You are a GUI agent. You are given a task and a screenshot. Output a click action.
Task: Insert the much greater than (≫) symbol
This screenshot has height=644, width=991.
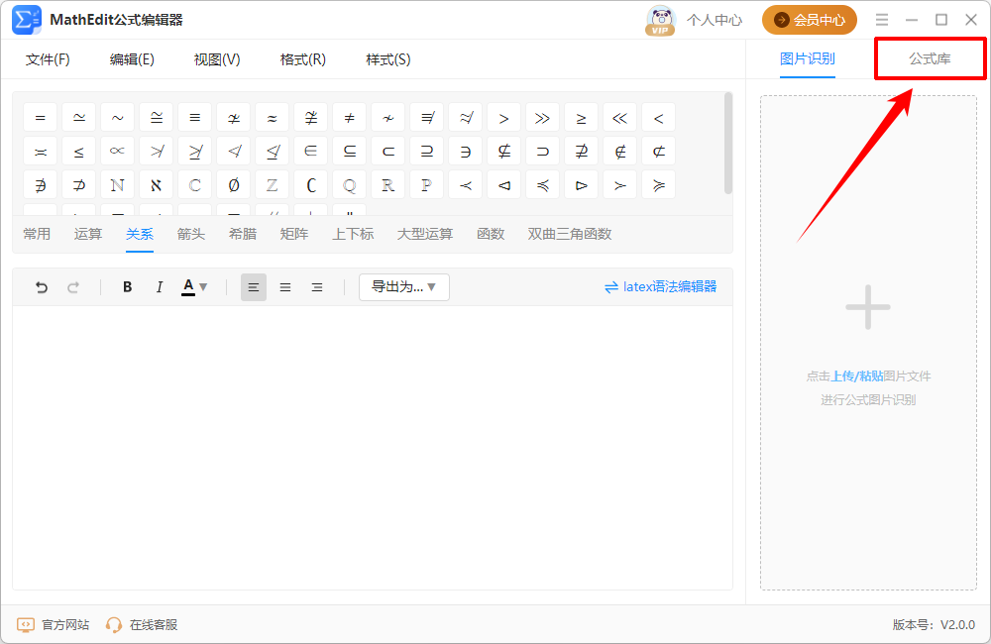tap(542, 118)
